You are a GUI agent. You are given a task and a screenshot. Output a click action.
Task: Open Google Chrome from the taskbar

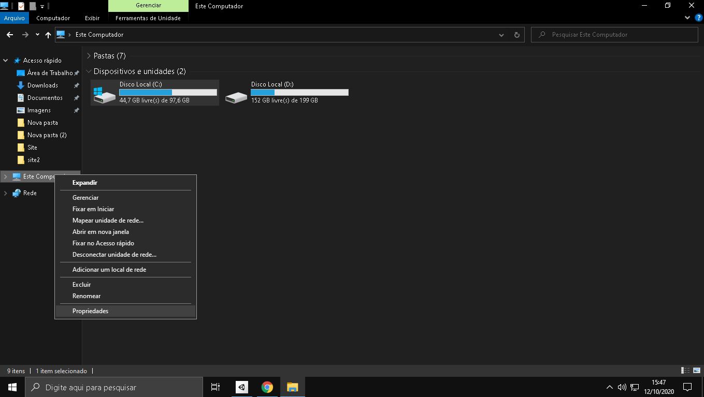(267, 387)
